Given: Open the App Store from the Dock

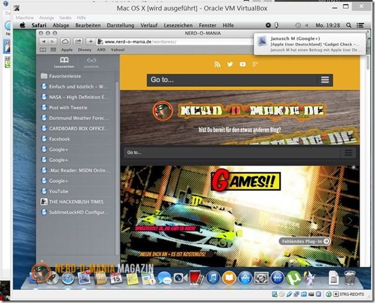Looking at the screenshot, I should (245, 278).
